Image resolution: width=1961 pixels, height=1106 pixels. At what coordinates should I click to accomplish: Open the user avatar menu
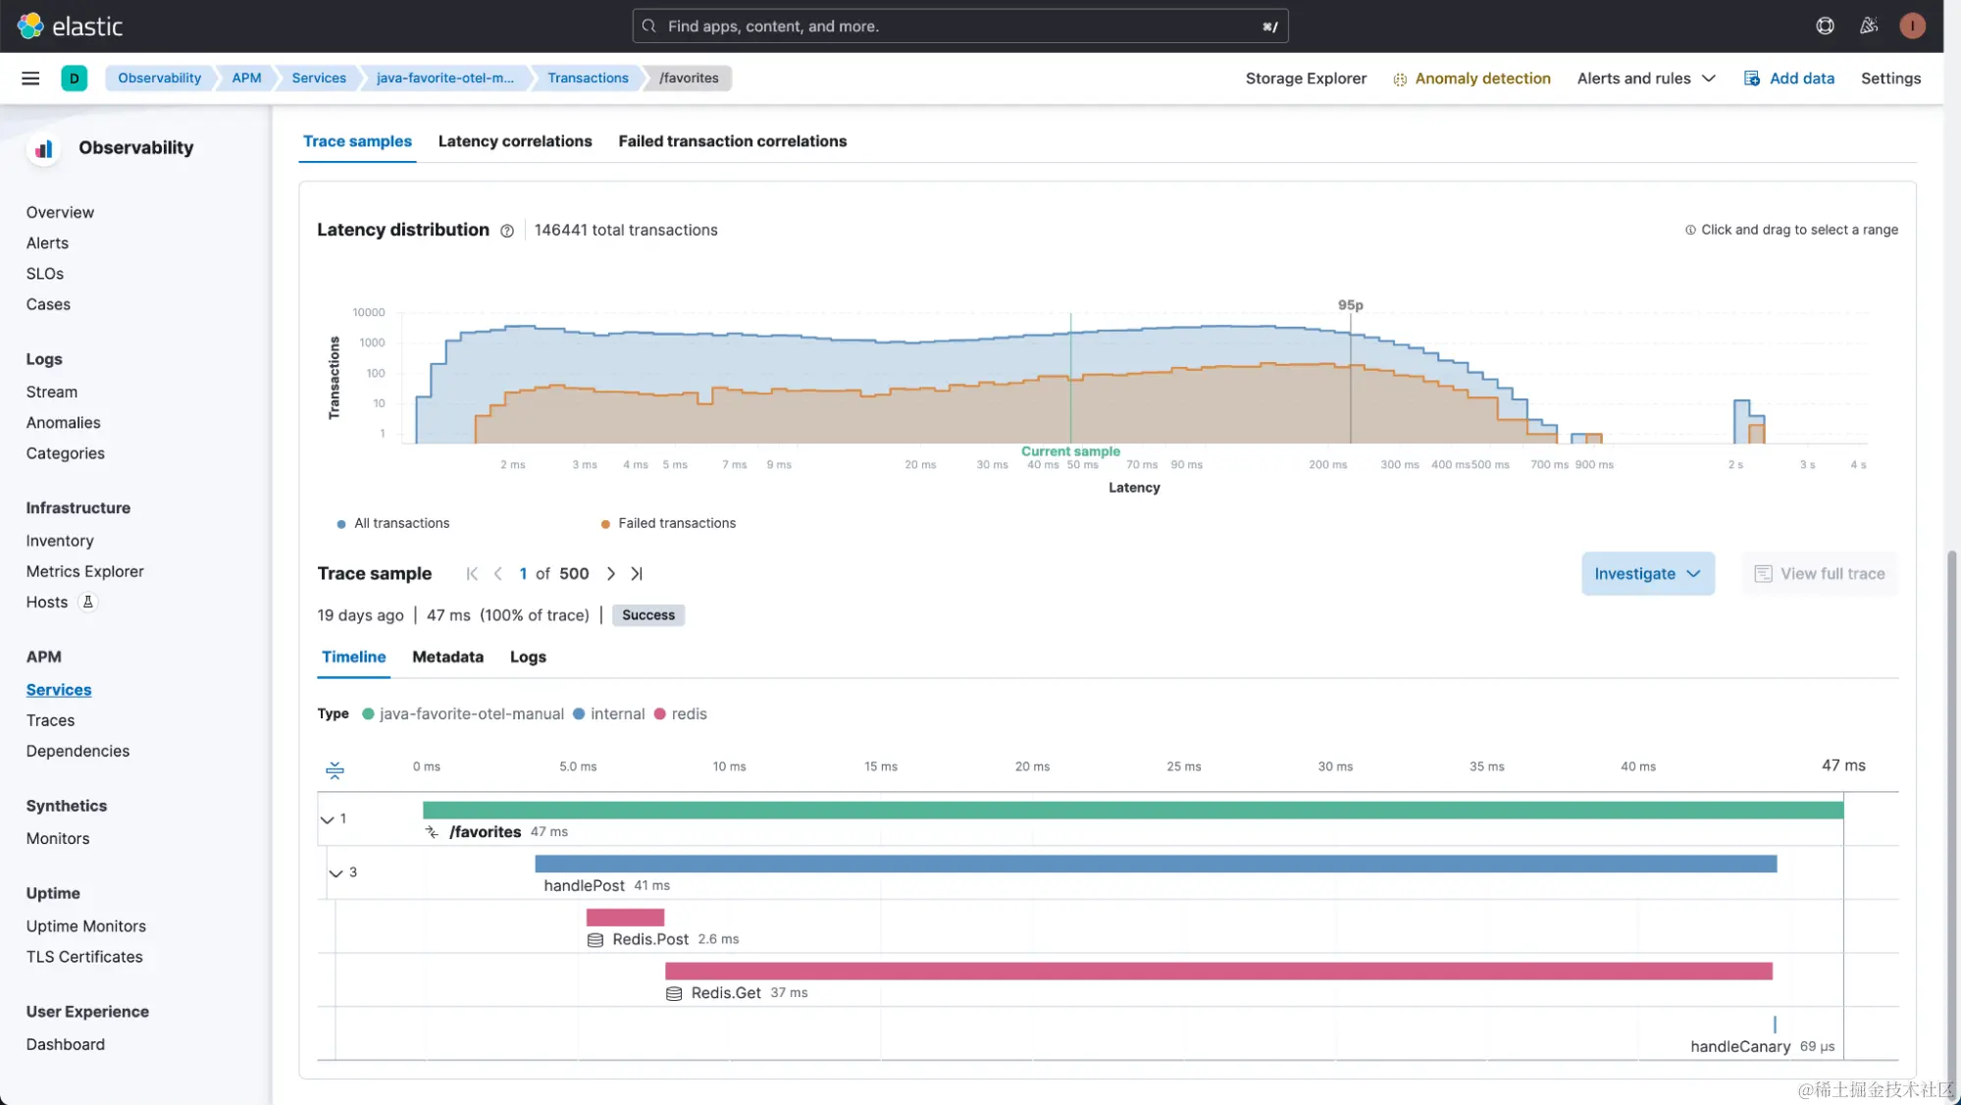1911,26
